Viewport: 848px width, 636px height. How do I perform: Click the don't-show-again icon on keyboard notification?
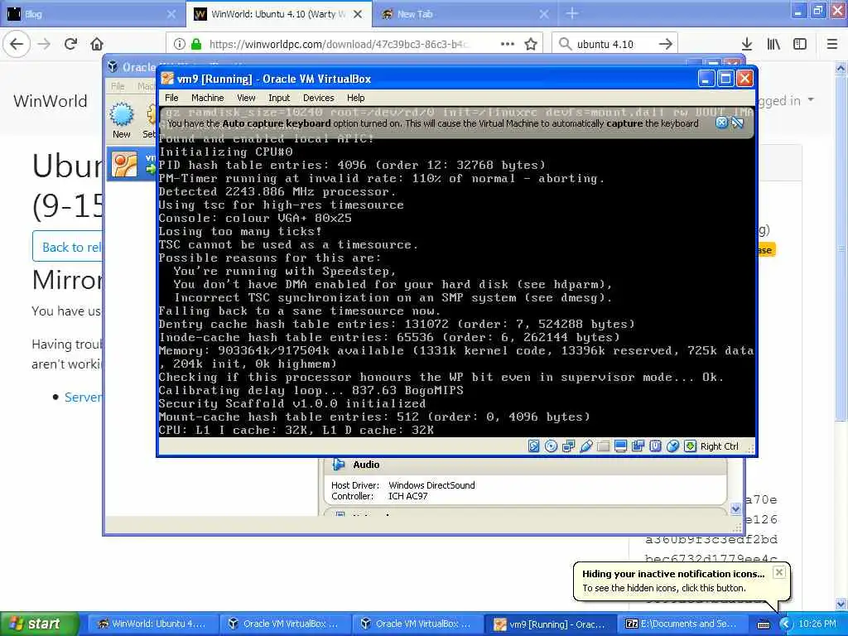(x=738, y=123)
